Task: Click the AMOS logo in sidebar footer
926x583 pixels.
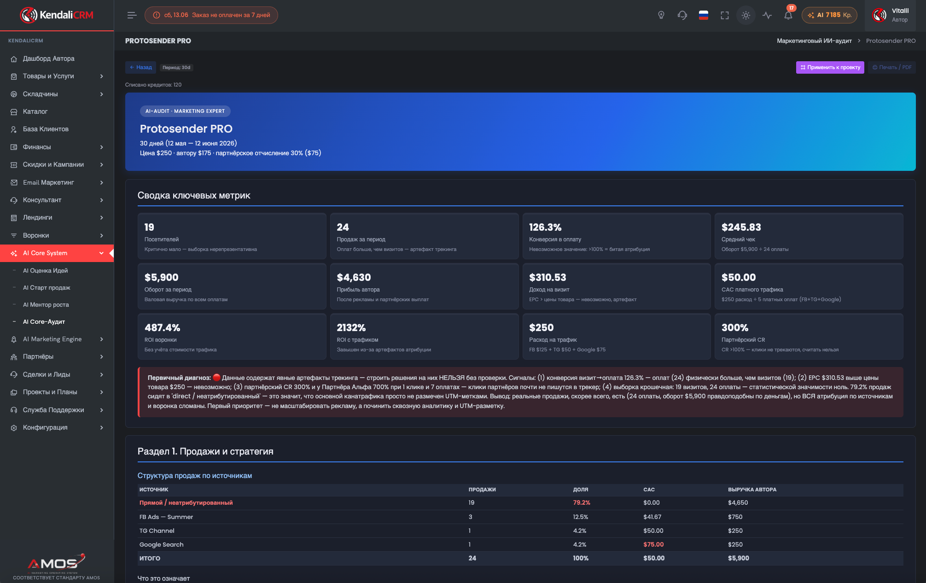Action: click(x=56, y=563)
